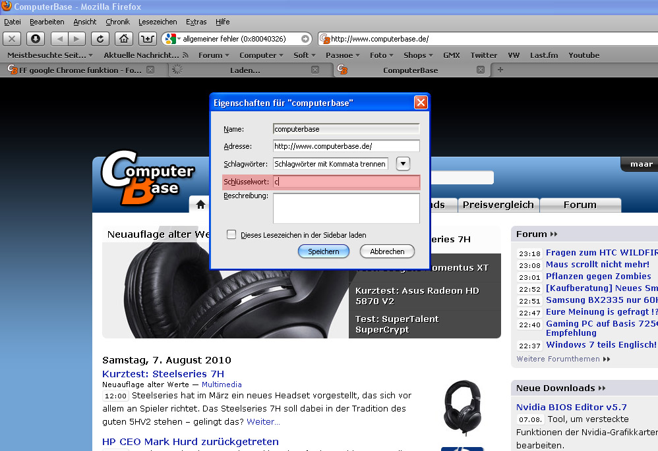Expand the Computer bookmarks folder
The image size is (658, 451).
point(261,55)
